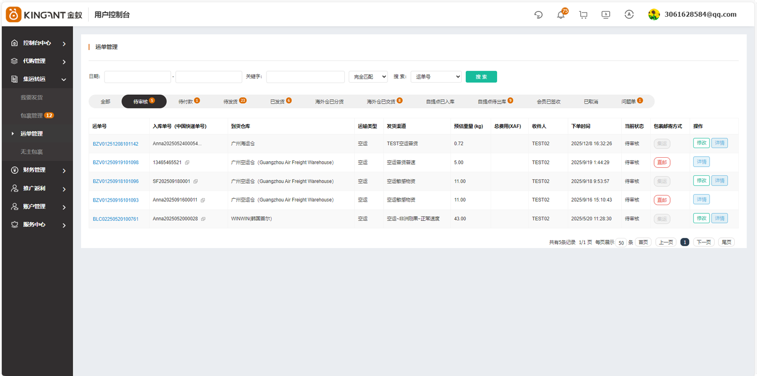The height and width of the screenshot is (376, 757).
Task: Click 修改 for waybill BLC02250520100761
Action: [701, 218]
